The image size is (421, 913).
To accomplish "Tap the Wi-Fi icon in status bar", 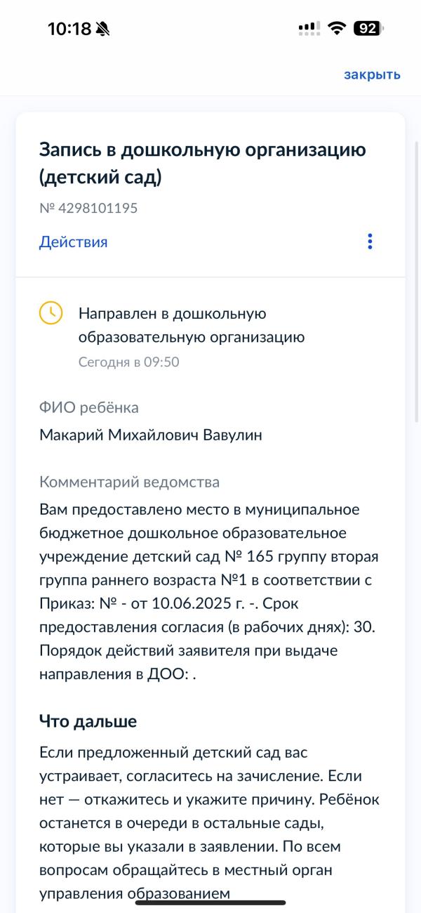I will coord(338,29).
